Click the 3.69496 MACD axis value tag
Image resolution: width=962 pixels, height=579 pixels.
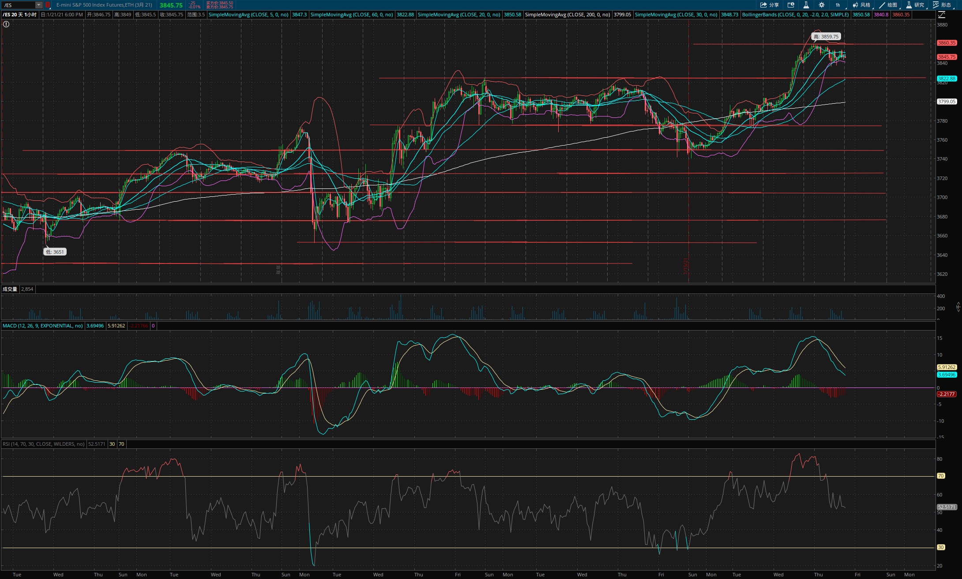[x=947, y=375]
